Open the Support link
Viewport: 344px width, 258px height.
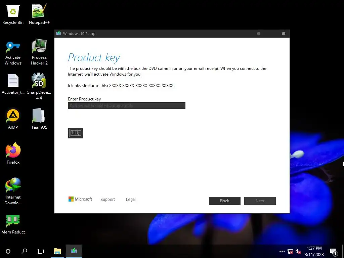(x=108, y=200)
